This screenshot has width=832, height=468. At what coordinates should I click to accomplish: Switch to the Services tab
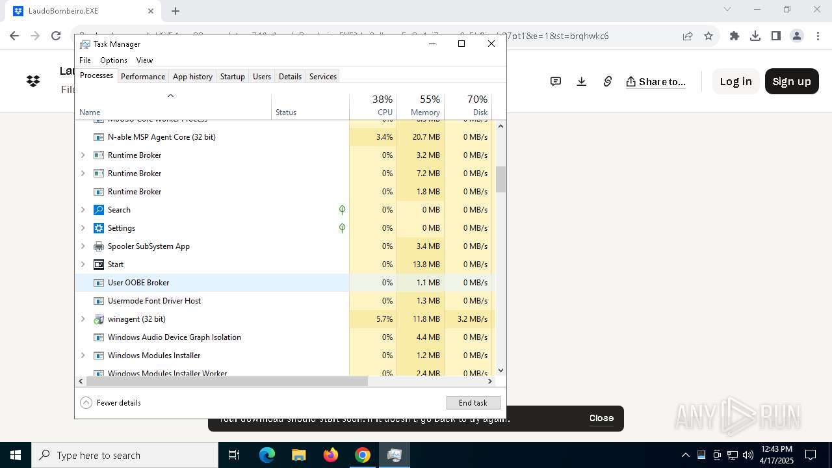click(323, 76)
